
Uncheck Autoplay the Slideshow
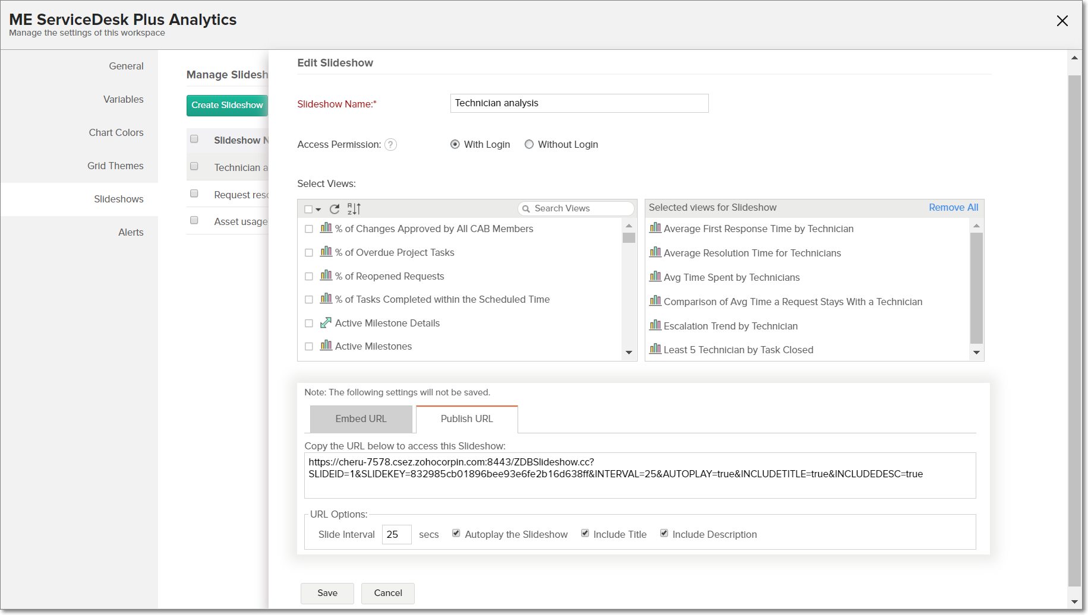tap(456, 533)
